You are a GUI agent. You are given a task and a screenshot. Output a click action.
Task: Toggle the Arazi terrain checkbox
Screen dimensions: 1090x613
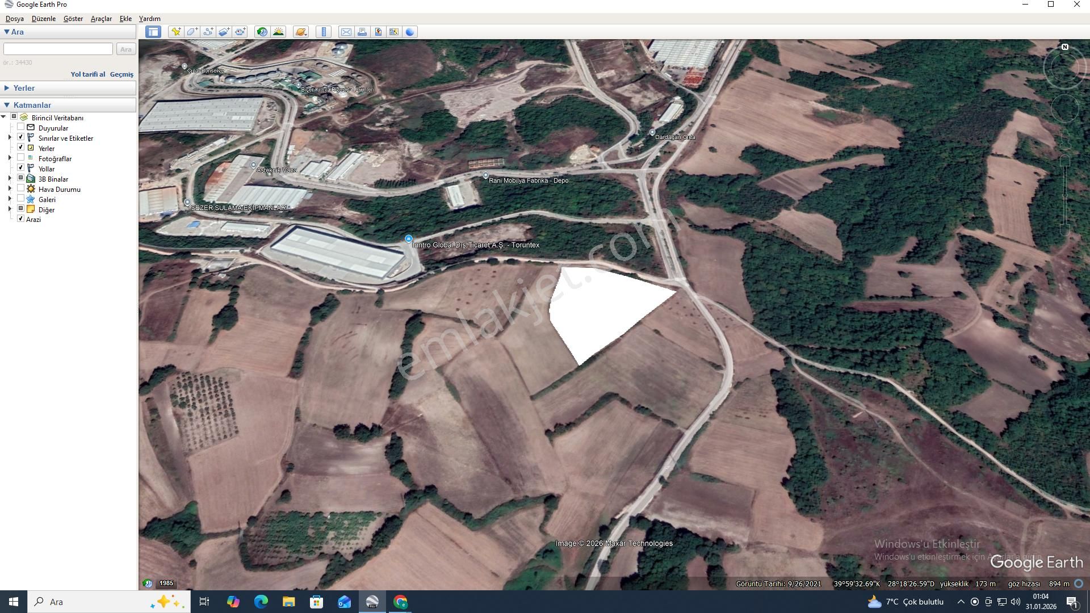(21, 219)
